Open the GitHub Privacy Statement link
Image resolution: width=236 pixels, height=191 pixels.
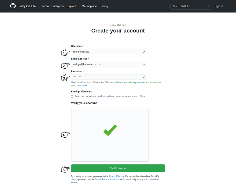point(107,179)
